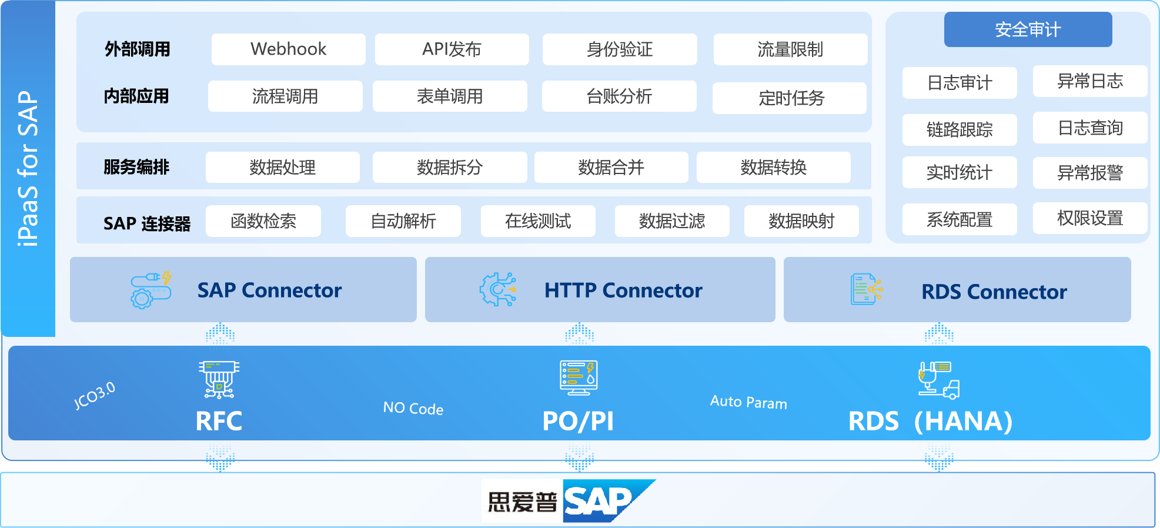This screenshot has height=528, width=1160.
Task: Click the 异常日志 box
Action: (1090, 81)
